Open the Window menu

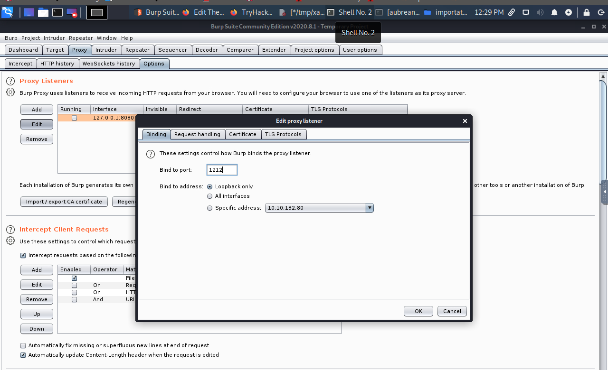106,38
